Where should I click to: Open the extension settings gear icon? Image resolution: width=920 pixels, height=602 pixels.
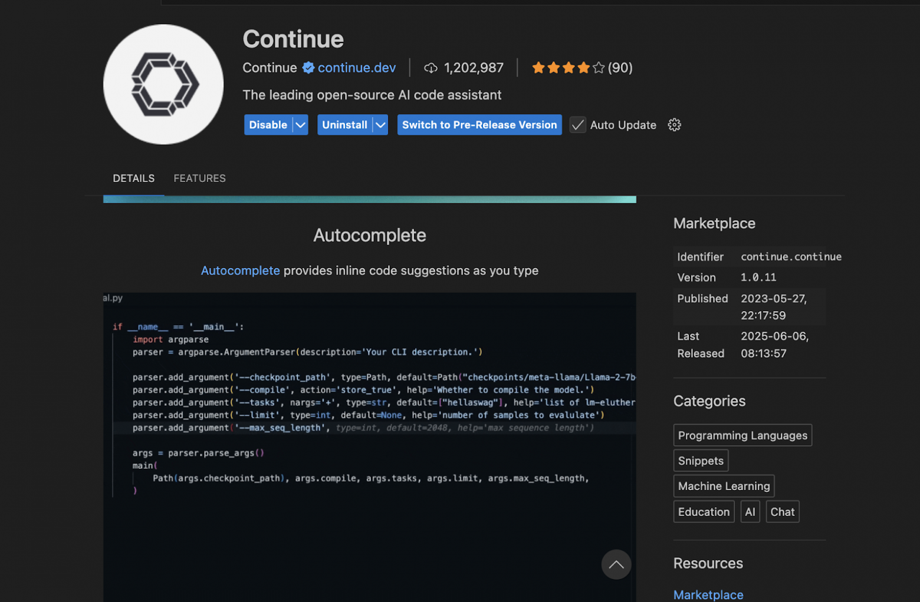pyautogui.click(x=674, y=125)
